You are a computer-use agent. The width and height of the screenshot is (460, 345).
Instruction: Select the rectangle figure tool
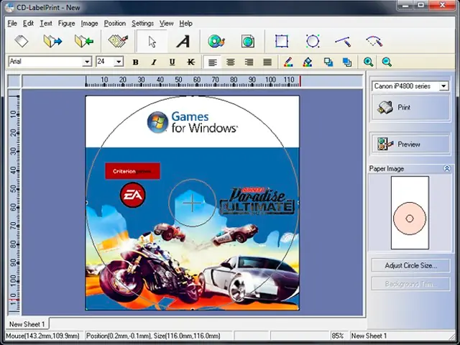pyautogui.click(x=282, y=41)
